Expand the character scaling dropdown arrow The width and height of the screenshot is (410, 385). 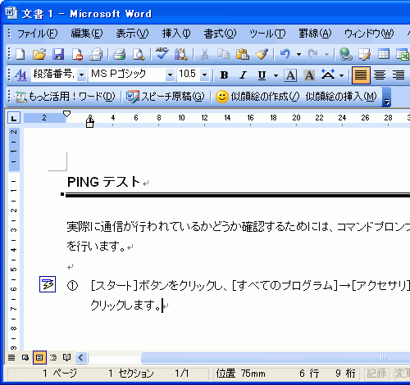coord(341,75)
